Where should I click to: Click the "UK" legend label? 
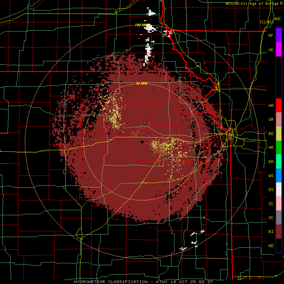point(271,50)
